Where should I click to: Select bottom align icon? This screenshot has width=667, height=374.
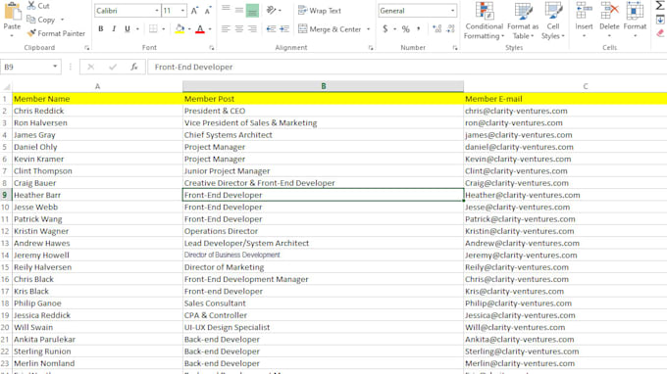coord(252,10)
